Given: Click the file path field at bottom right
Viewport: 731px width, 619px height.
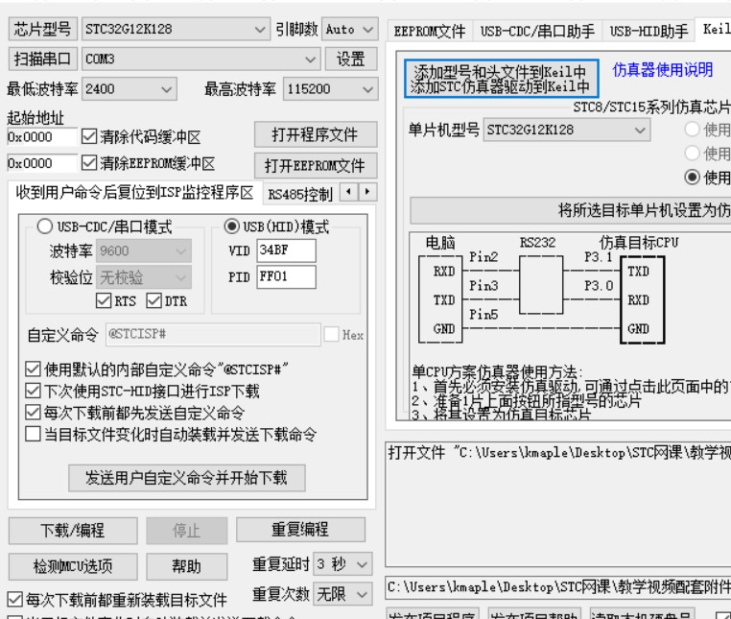Looking at the screenshot, I should [558, 586].
